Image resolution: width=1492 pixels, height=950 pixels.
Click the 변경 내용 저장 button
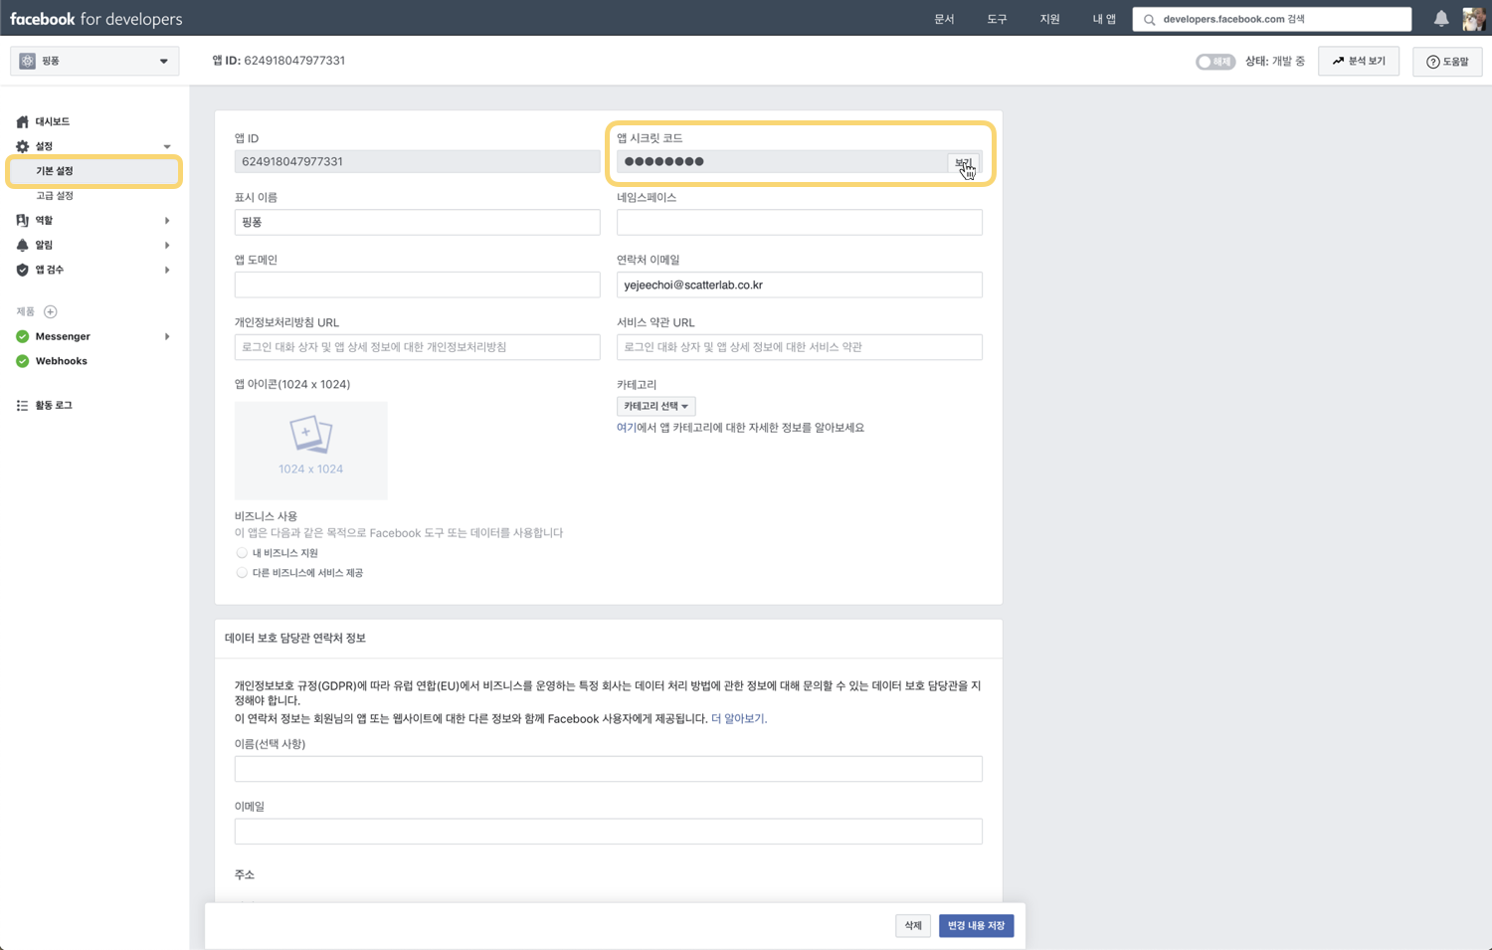[976, 925]
